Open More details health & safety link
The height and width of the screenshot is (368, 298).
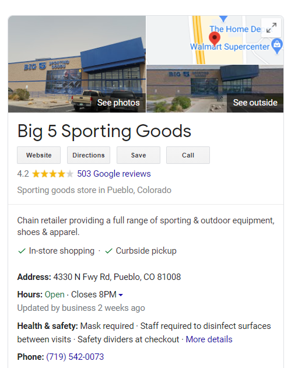pyautogui.click(x=209, y=339)
